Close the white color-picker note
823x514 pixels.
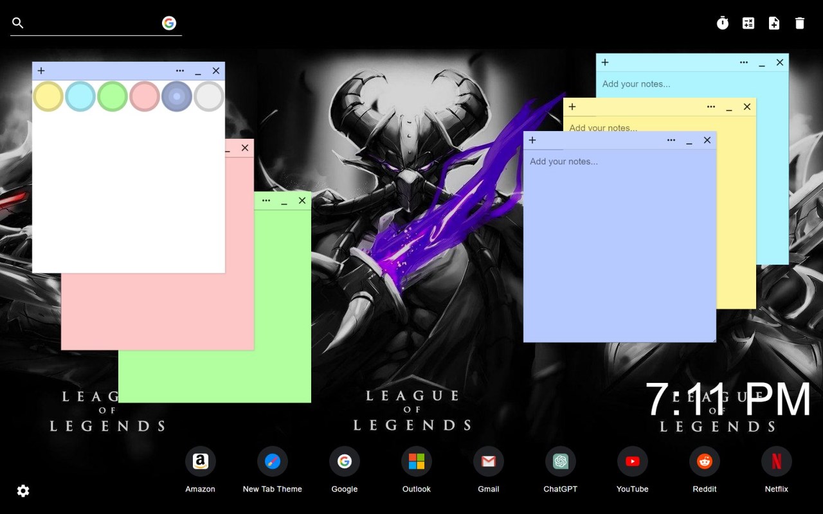pyautogui.click(x=216, y=71)
